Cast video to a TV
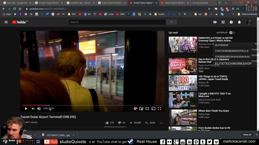259x145 pixels. 153,108
